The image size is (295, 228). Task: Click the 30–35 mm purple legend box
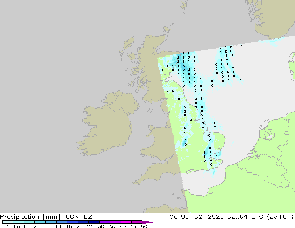(105, 222)
